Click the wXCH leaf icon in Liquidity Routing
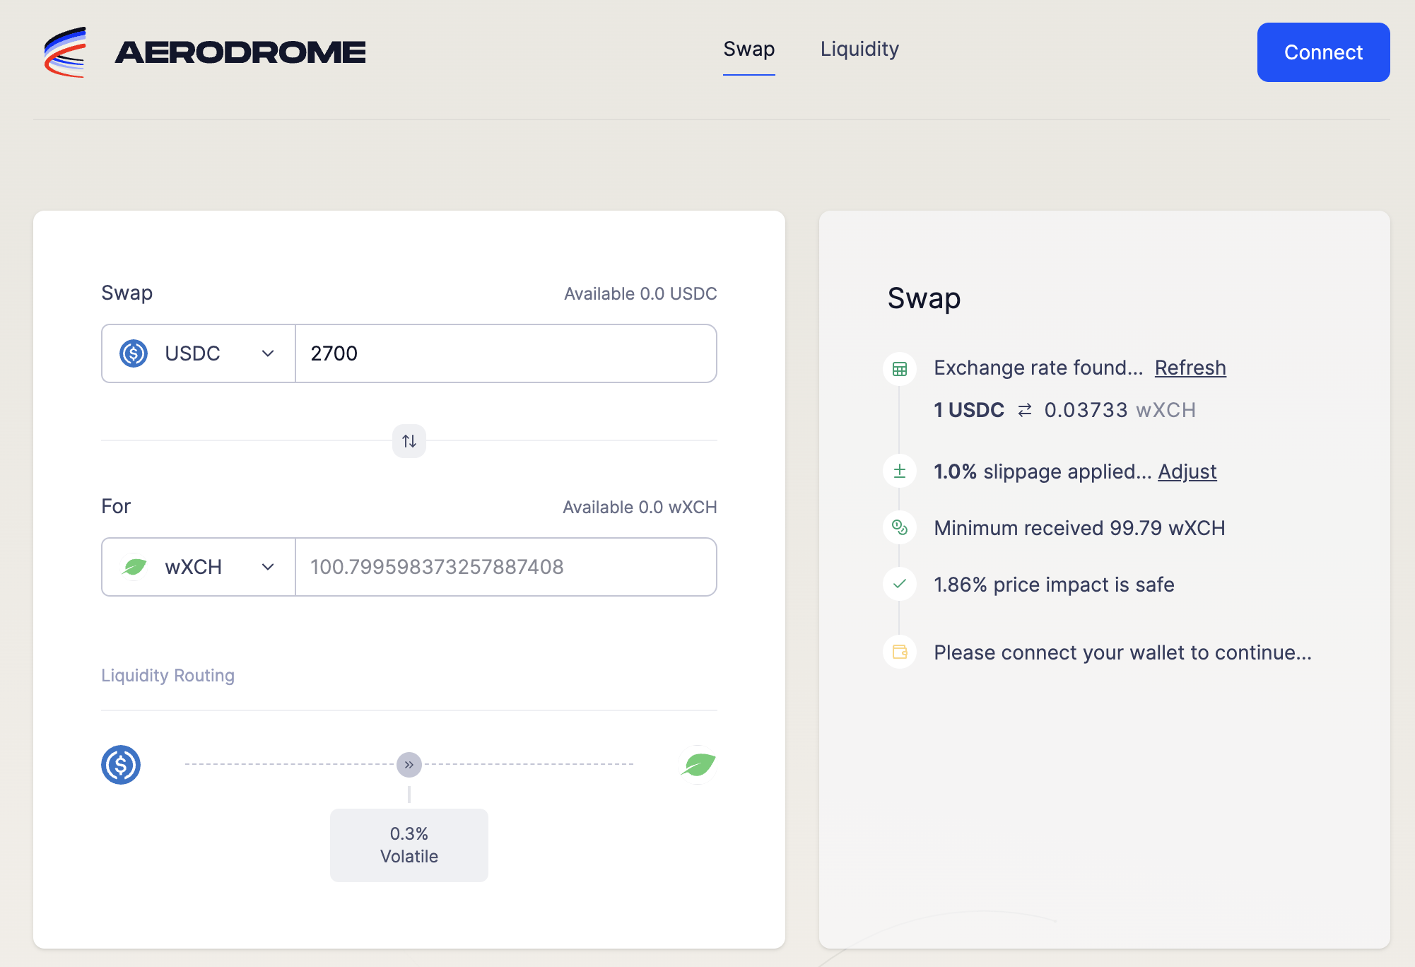This screenshot has height=967, width=1415. (698, 765)
